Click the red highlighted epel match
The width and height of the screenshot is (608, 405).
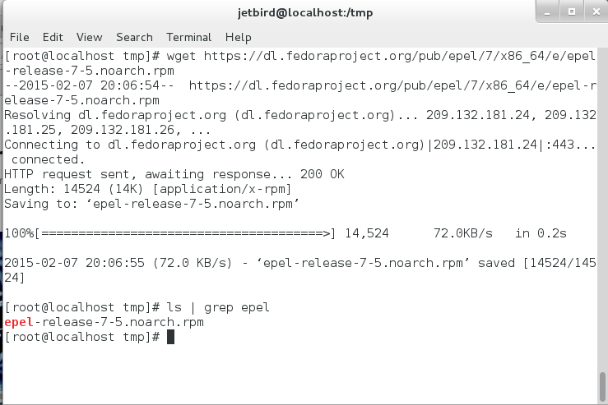point(19,322)
